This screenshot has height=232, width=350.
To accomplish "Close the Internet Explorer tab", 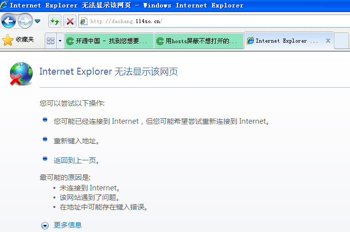I will click(328, 41).
